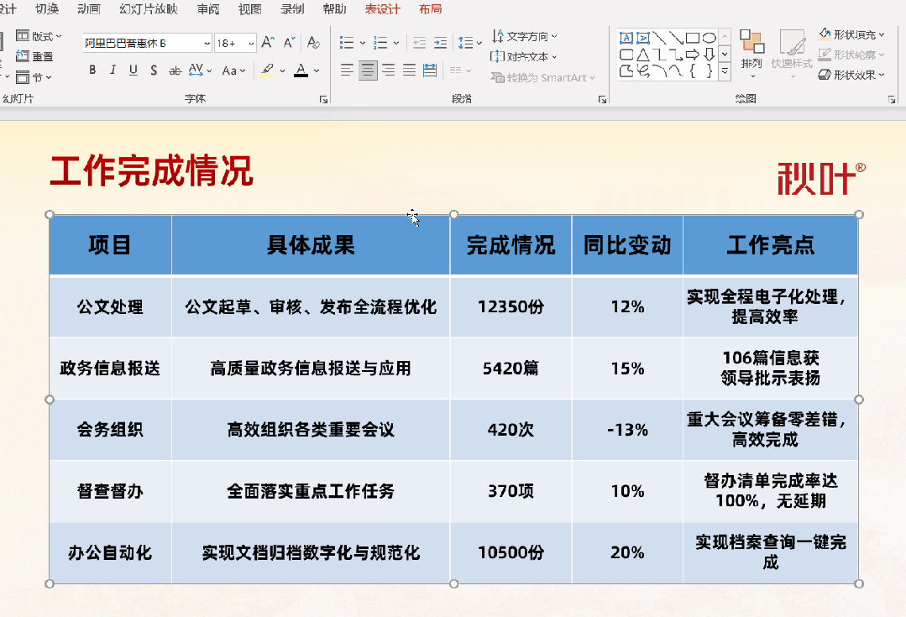Click the 重置 button
The width and height of the screenshot is (906, 617).
pyautogui.click(x=35, y=56)
